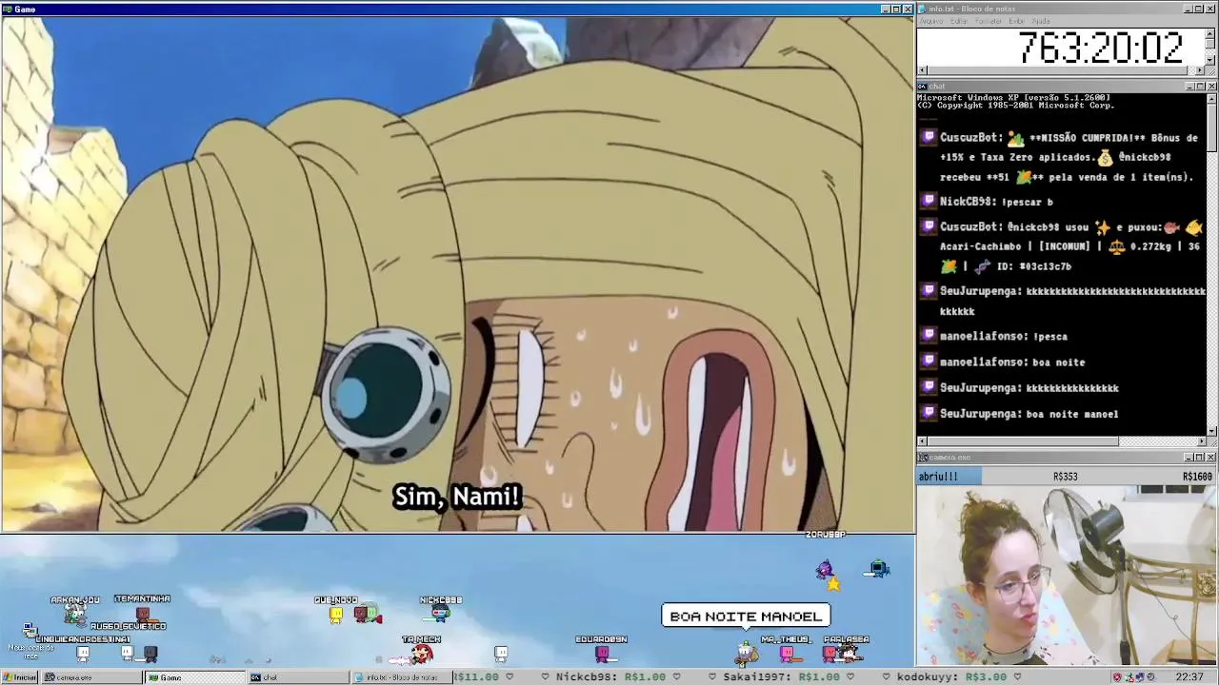Screen dimensions: 1219x685
Task: Click the MA_THEUS_ avatar character
Action: coord(788,654)
